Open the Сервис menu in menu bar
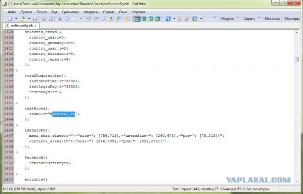The image size is (303, 194). (108, 12)
